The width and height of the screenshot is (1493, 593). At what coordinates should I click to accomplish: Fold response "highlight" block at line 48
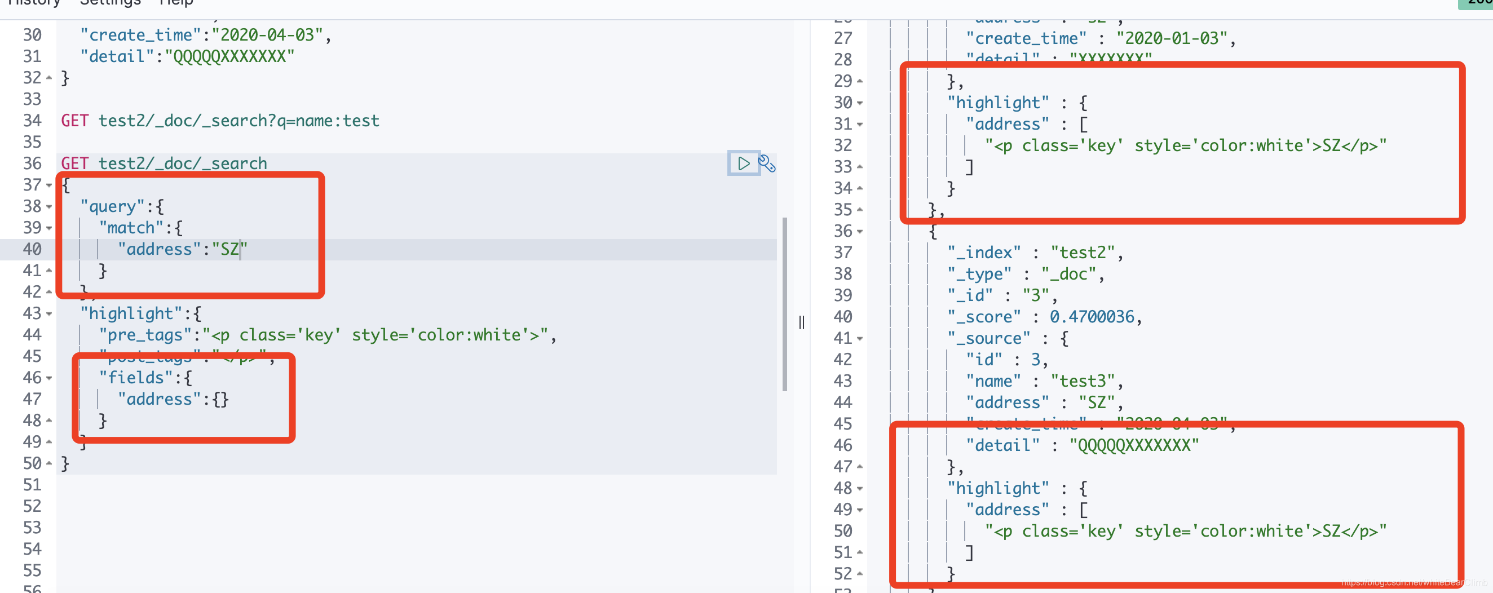pos(860,489)
